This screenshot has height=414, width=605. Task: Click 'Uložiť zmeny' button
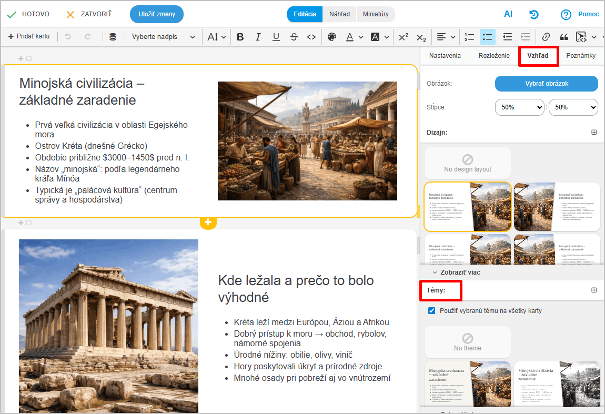point(157,14)
